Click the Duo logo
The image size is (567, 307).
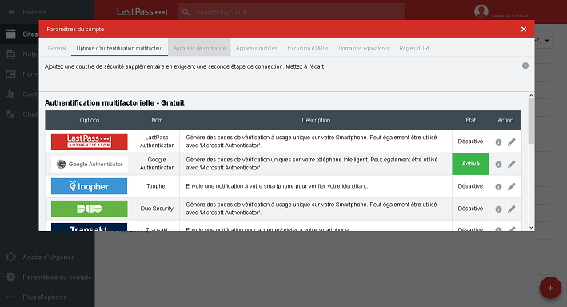[x=90, y=209]
